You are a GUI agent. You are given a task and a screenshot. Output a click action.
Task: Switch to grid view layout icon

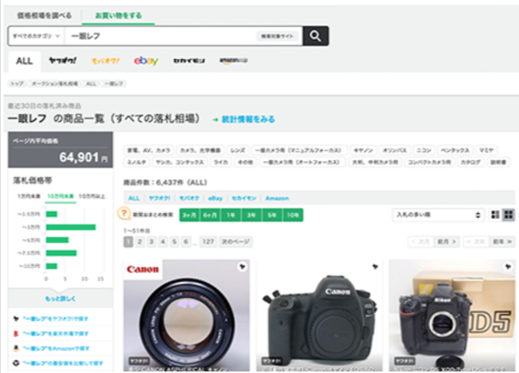pos(508,215)
